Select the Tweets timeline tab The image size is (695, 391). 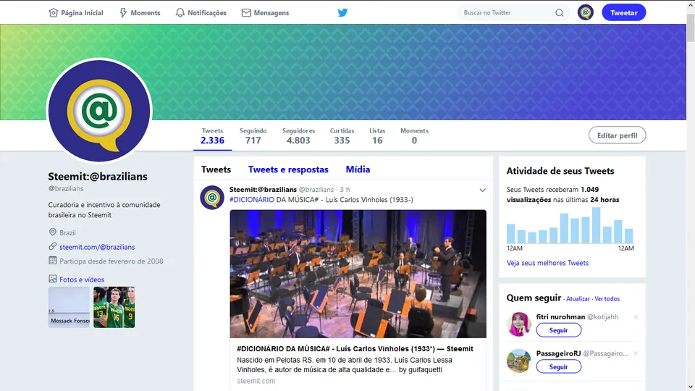tap(216, 169)
